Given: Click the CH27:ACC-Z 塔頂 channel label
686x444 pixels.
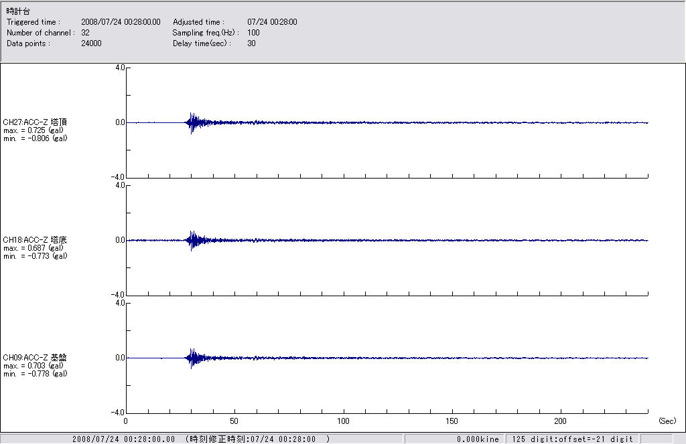Looking at the screenshot, I should tap(35, 122).
